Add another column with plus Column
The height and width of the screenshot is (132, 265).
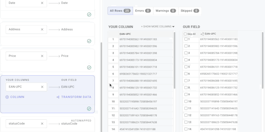(x=15, y=97)
